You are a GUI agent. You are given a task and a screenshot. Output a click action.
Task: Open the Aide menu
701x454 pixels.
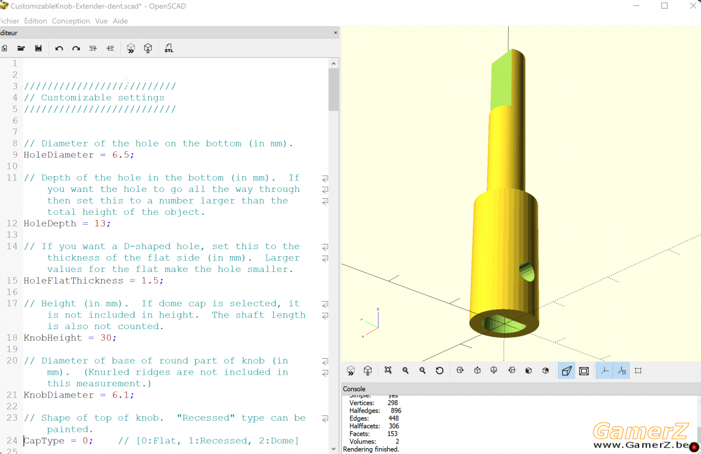[120, 21]
